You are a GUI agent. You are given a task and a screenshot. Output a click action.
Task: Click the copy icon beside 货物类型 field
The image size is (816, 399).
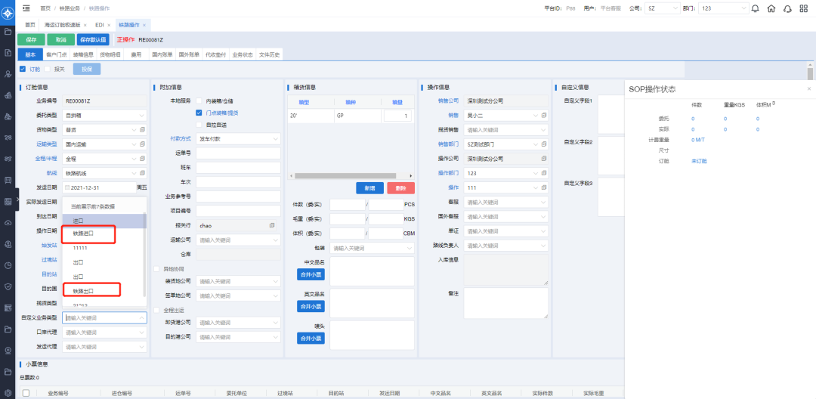(142, 130)
